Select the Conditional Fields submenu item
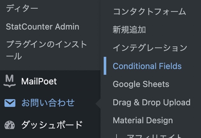Image resolution: width=201 pixels, height=138 pixels. tap(147, 66)
